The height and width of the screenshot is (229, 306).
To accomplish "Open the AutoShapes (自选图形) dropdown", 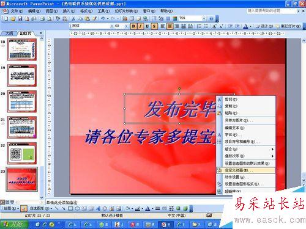I will (41, 208).
